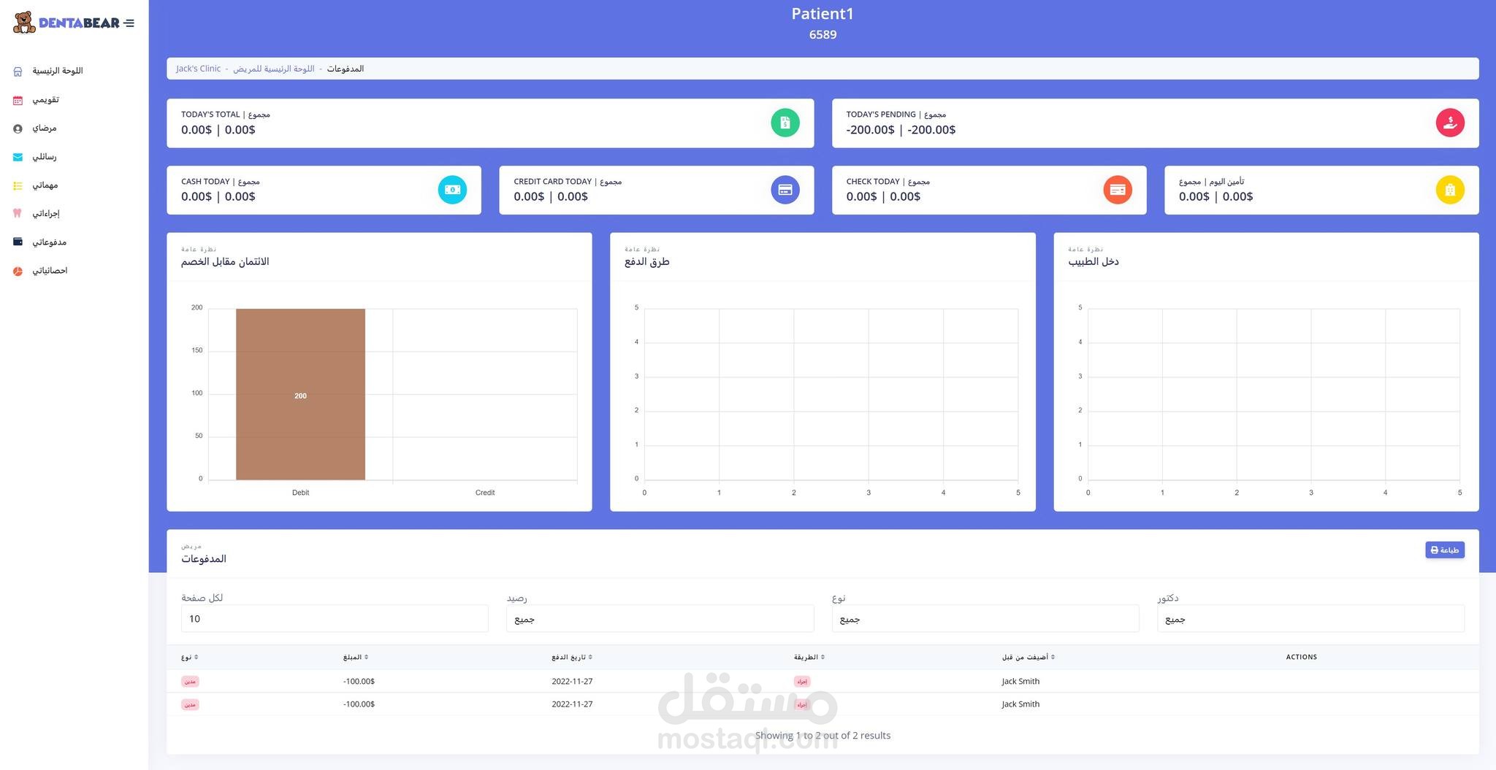1496x770 pixels.
Task: Open احصائياتي statistics in the sidebar
Action: point(50,270)
